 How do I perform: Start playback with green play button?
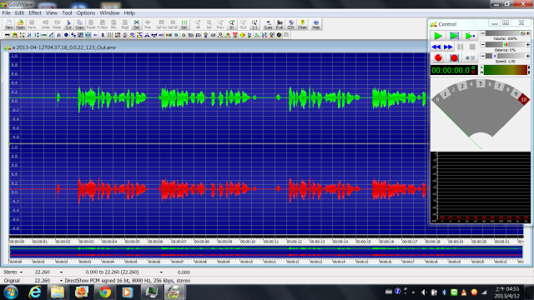point(437,36)
